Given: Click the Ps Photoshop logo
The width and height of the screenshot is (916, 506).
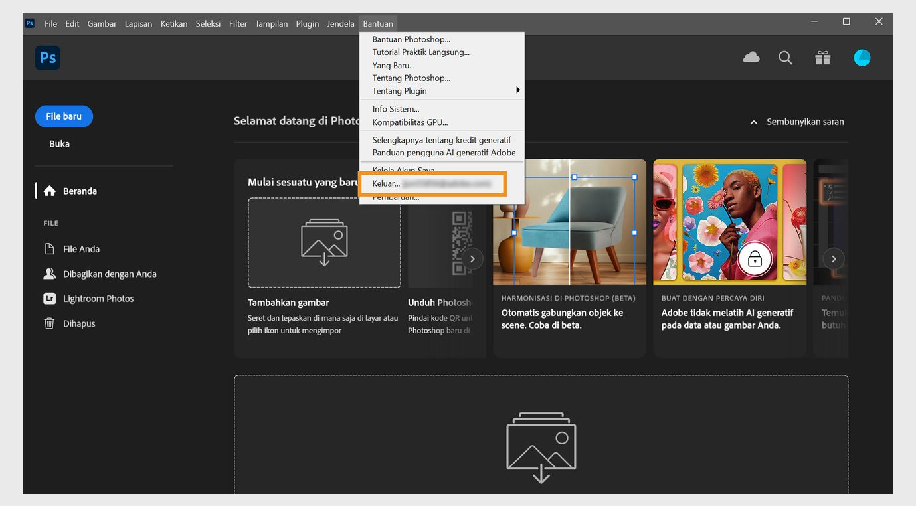Looking at the screenshot, I should tap(47, 58).
